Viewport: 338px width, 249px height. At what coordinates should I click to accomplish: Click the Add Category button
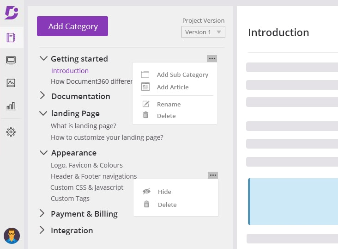(x=72, y=26)
